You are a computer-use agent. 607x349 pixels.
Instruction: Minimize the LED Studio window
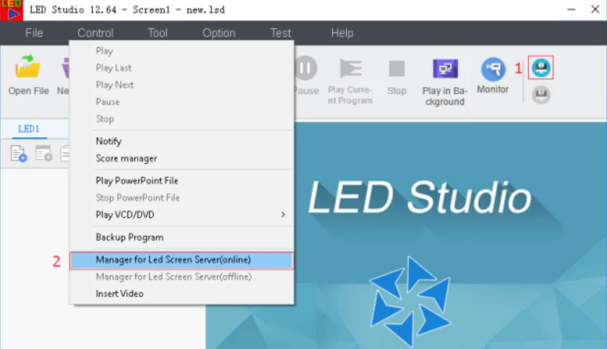click(571, 10)
